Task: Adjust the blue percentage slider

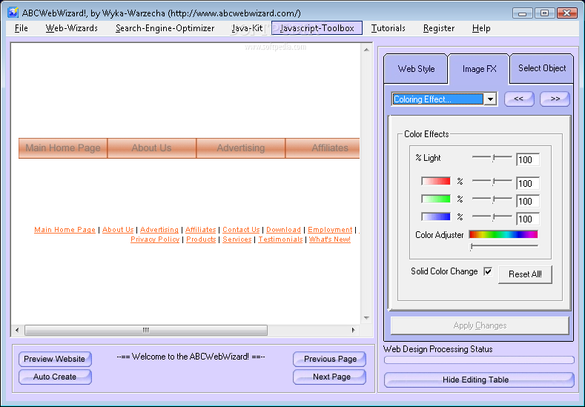Action: tap(493, 216)
